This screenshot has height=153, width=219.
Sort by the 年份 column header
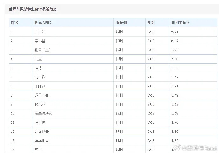[x=151, y=23]
